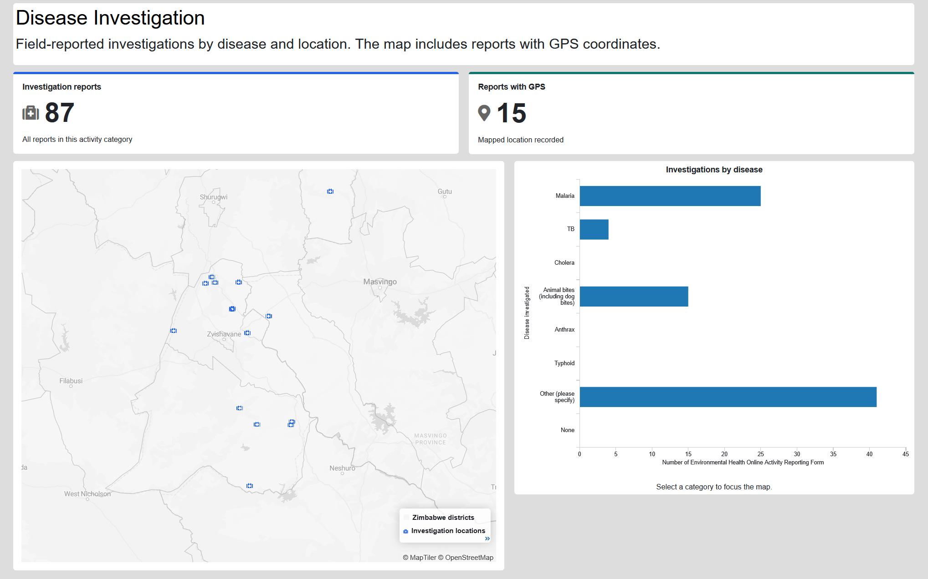Viewport: 928px width, 579px height.
Task: Click the Filabusi town label on map
Action: [x=71, y=381]
